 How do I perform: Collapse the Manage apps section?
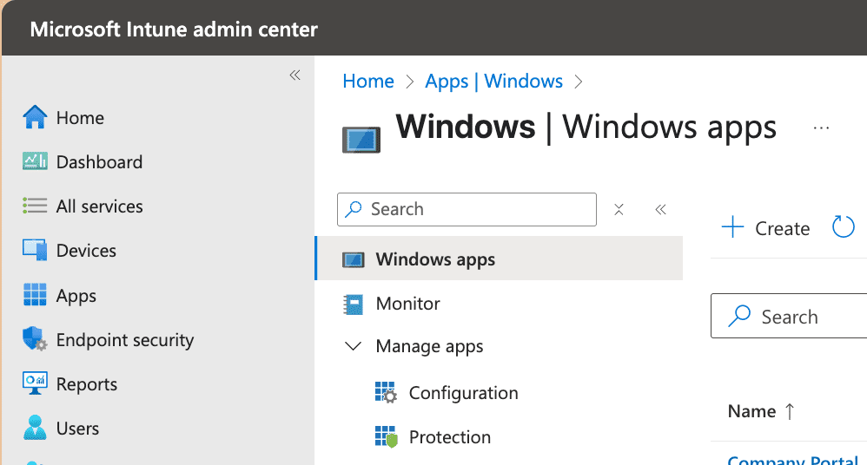pos(353,346)
